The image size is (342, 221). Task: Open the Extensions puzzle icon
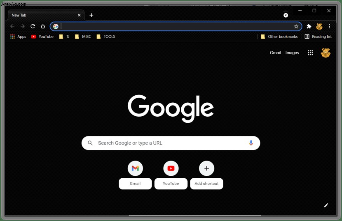click(x=309, y=26)
